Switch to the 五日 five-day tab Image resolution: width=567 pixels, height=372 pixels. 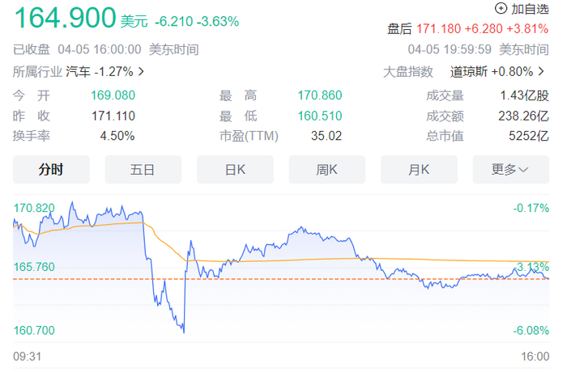[143, 169]
